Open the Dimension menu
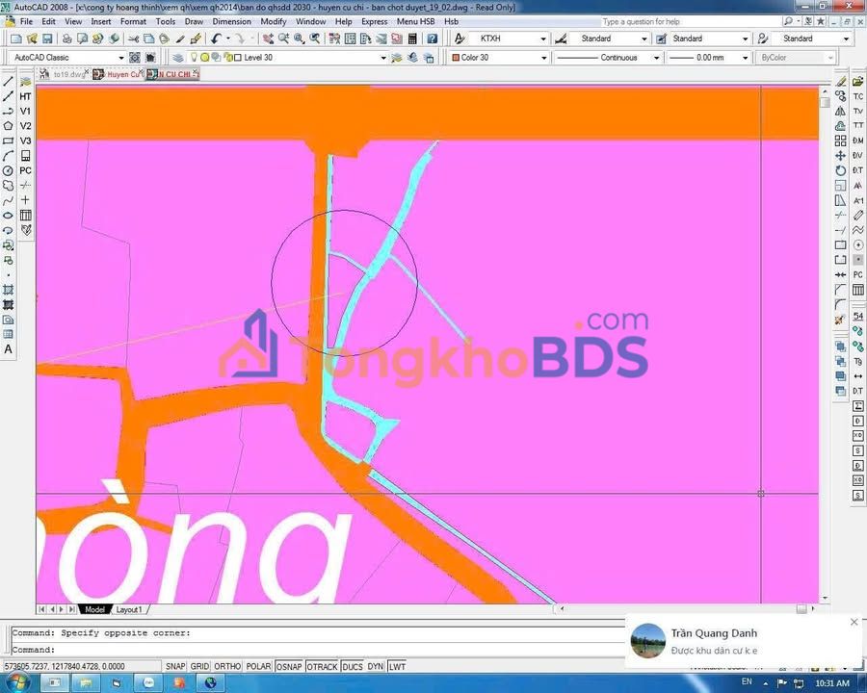Image resolution: width=867 pixels, height=693 pixels. point(231,21)
